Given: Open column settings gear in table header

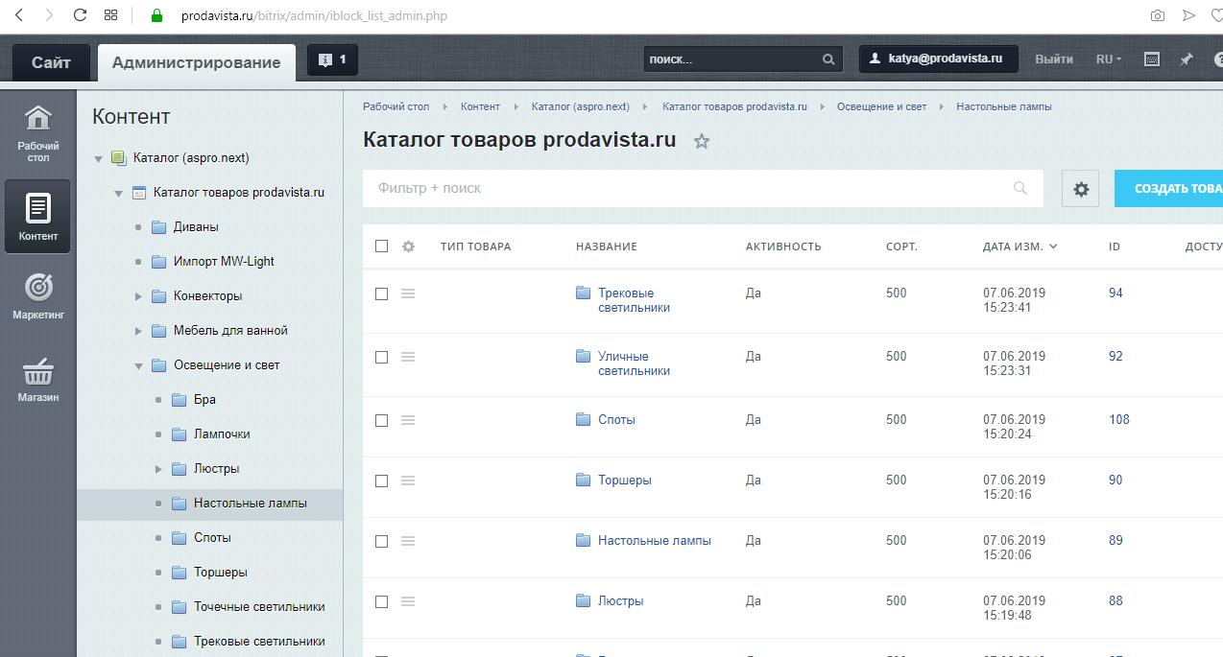Looking at the screenshot, I should [408, 246].
